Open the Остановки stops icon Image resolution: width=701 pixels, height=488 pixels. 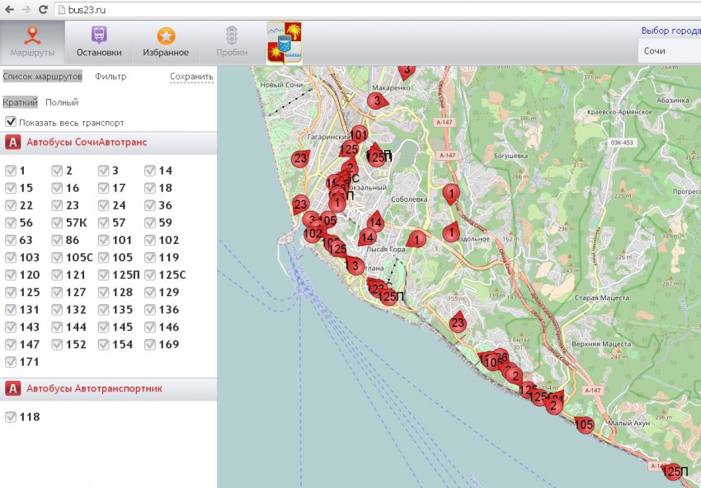click(99, 35)
